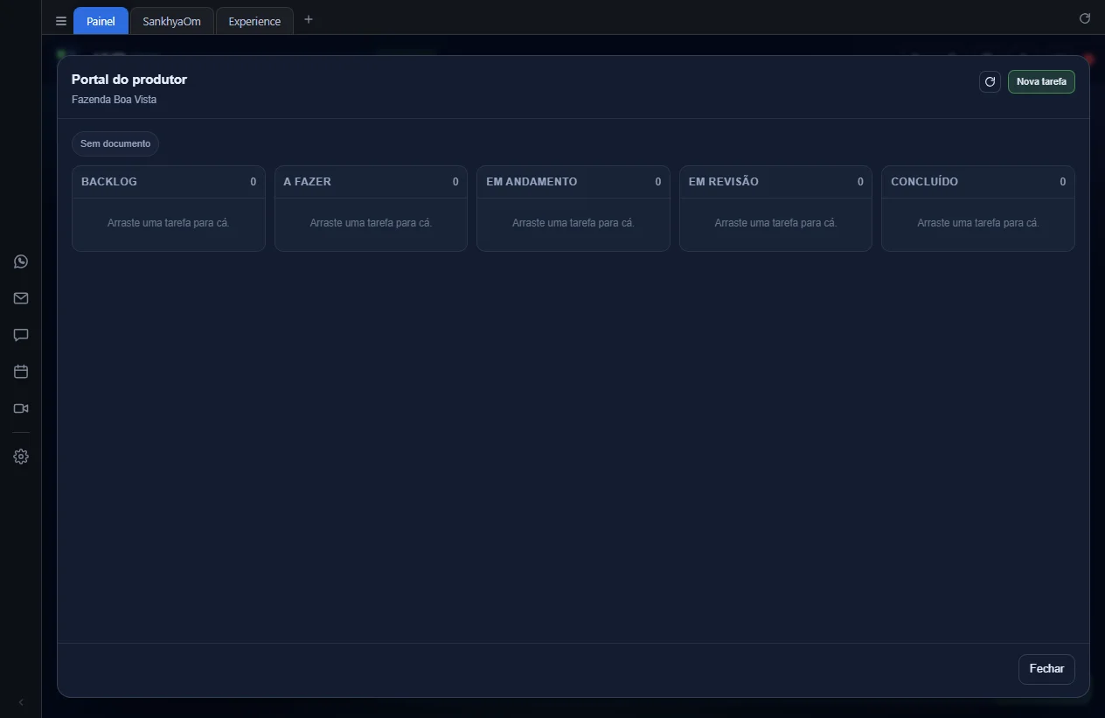Open chat message bubble in sidebar
Viewport: 1105px width, 718px height.
[x=21, y=335]
